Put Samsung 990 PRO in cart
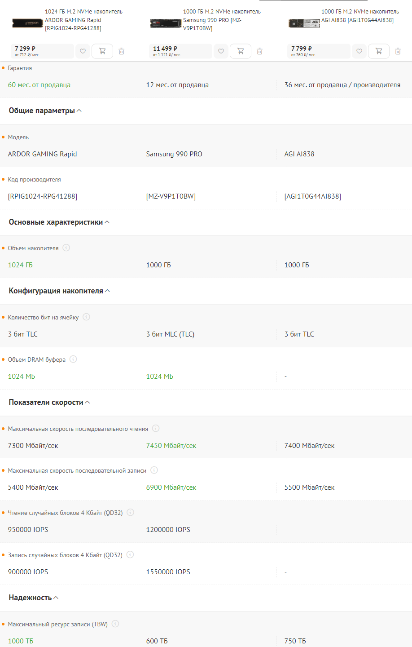The image size is (412, 647). click(241, 51)
